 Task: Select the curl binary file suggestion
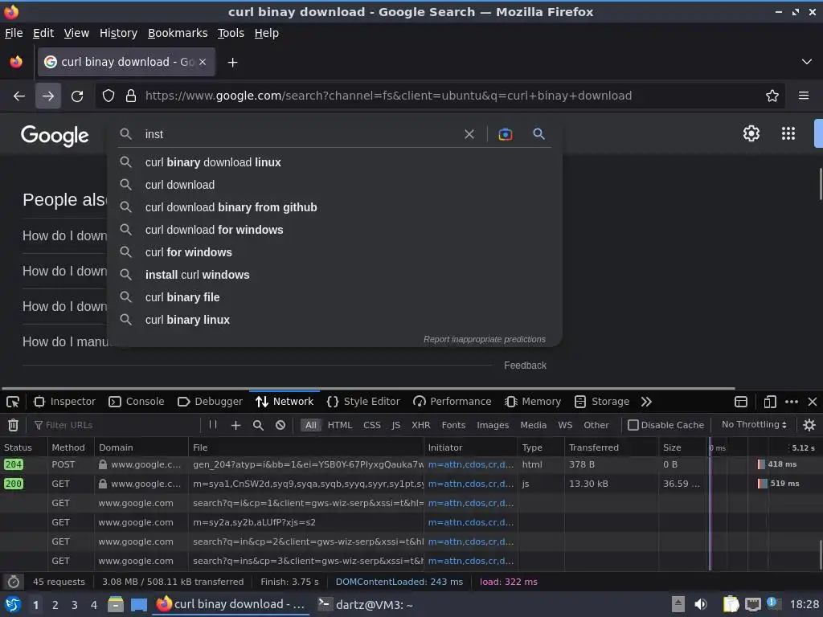tap(335, 298)
